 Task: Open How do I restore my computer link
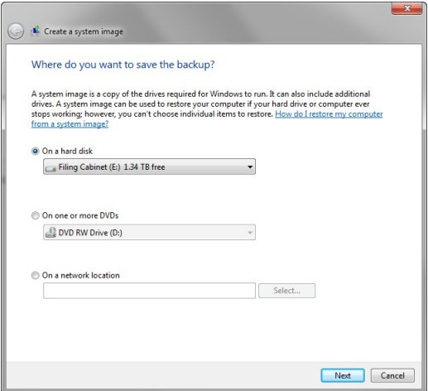click(329, 114)
